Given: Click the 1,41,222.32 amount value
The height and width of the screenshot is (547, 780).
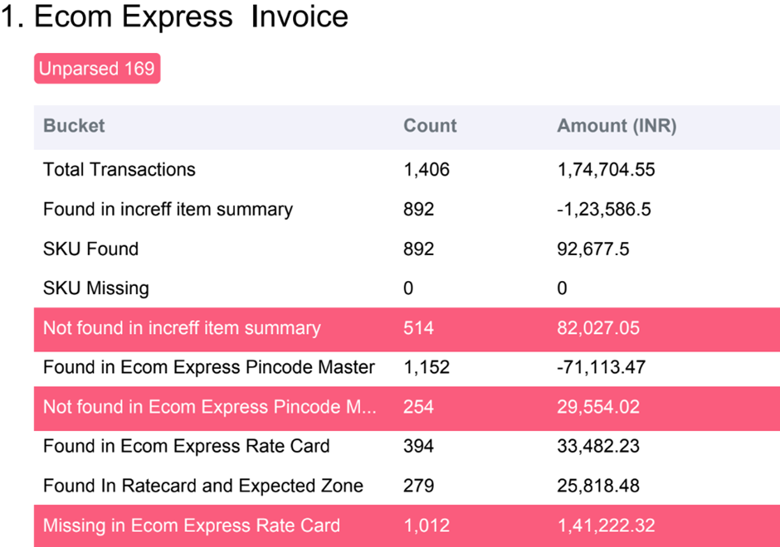Looking at the screenshot, I should (606, 525).
